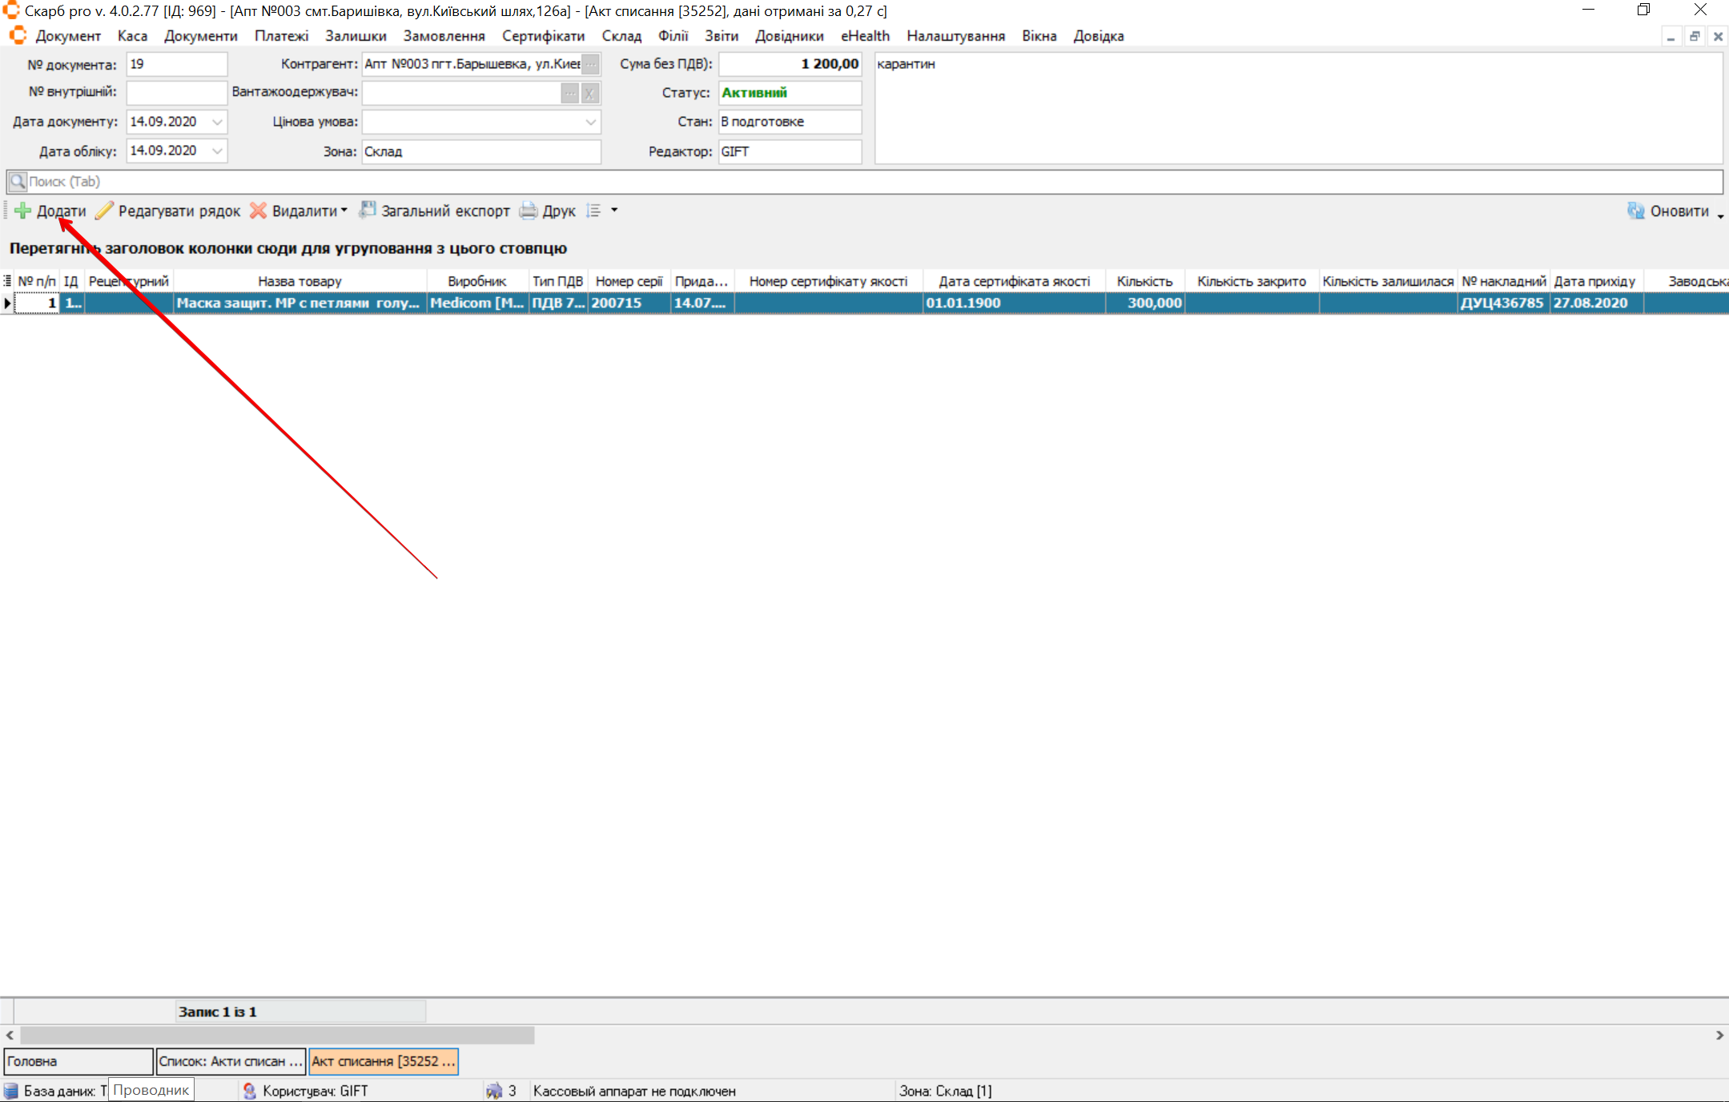Expand the Дата обліку date dropdown
Viewport: 1729px width, 1102px height.
point(217,151)
